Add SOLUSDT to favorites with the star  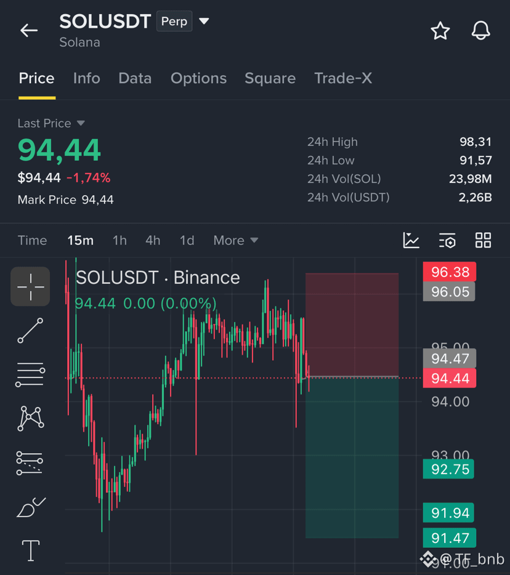click(440, 31)
